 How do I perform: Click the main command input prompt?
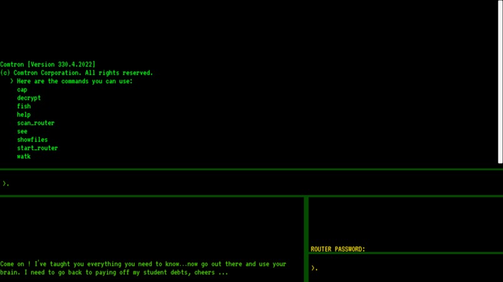point(251,184)
